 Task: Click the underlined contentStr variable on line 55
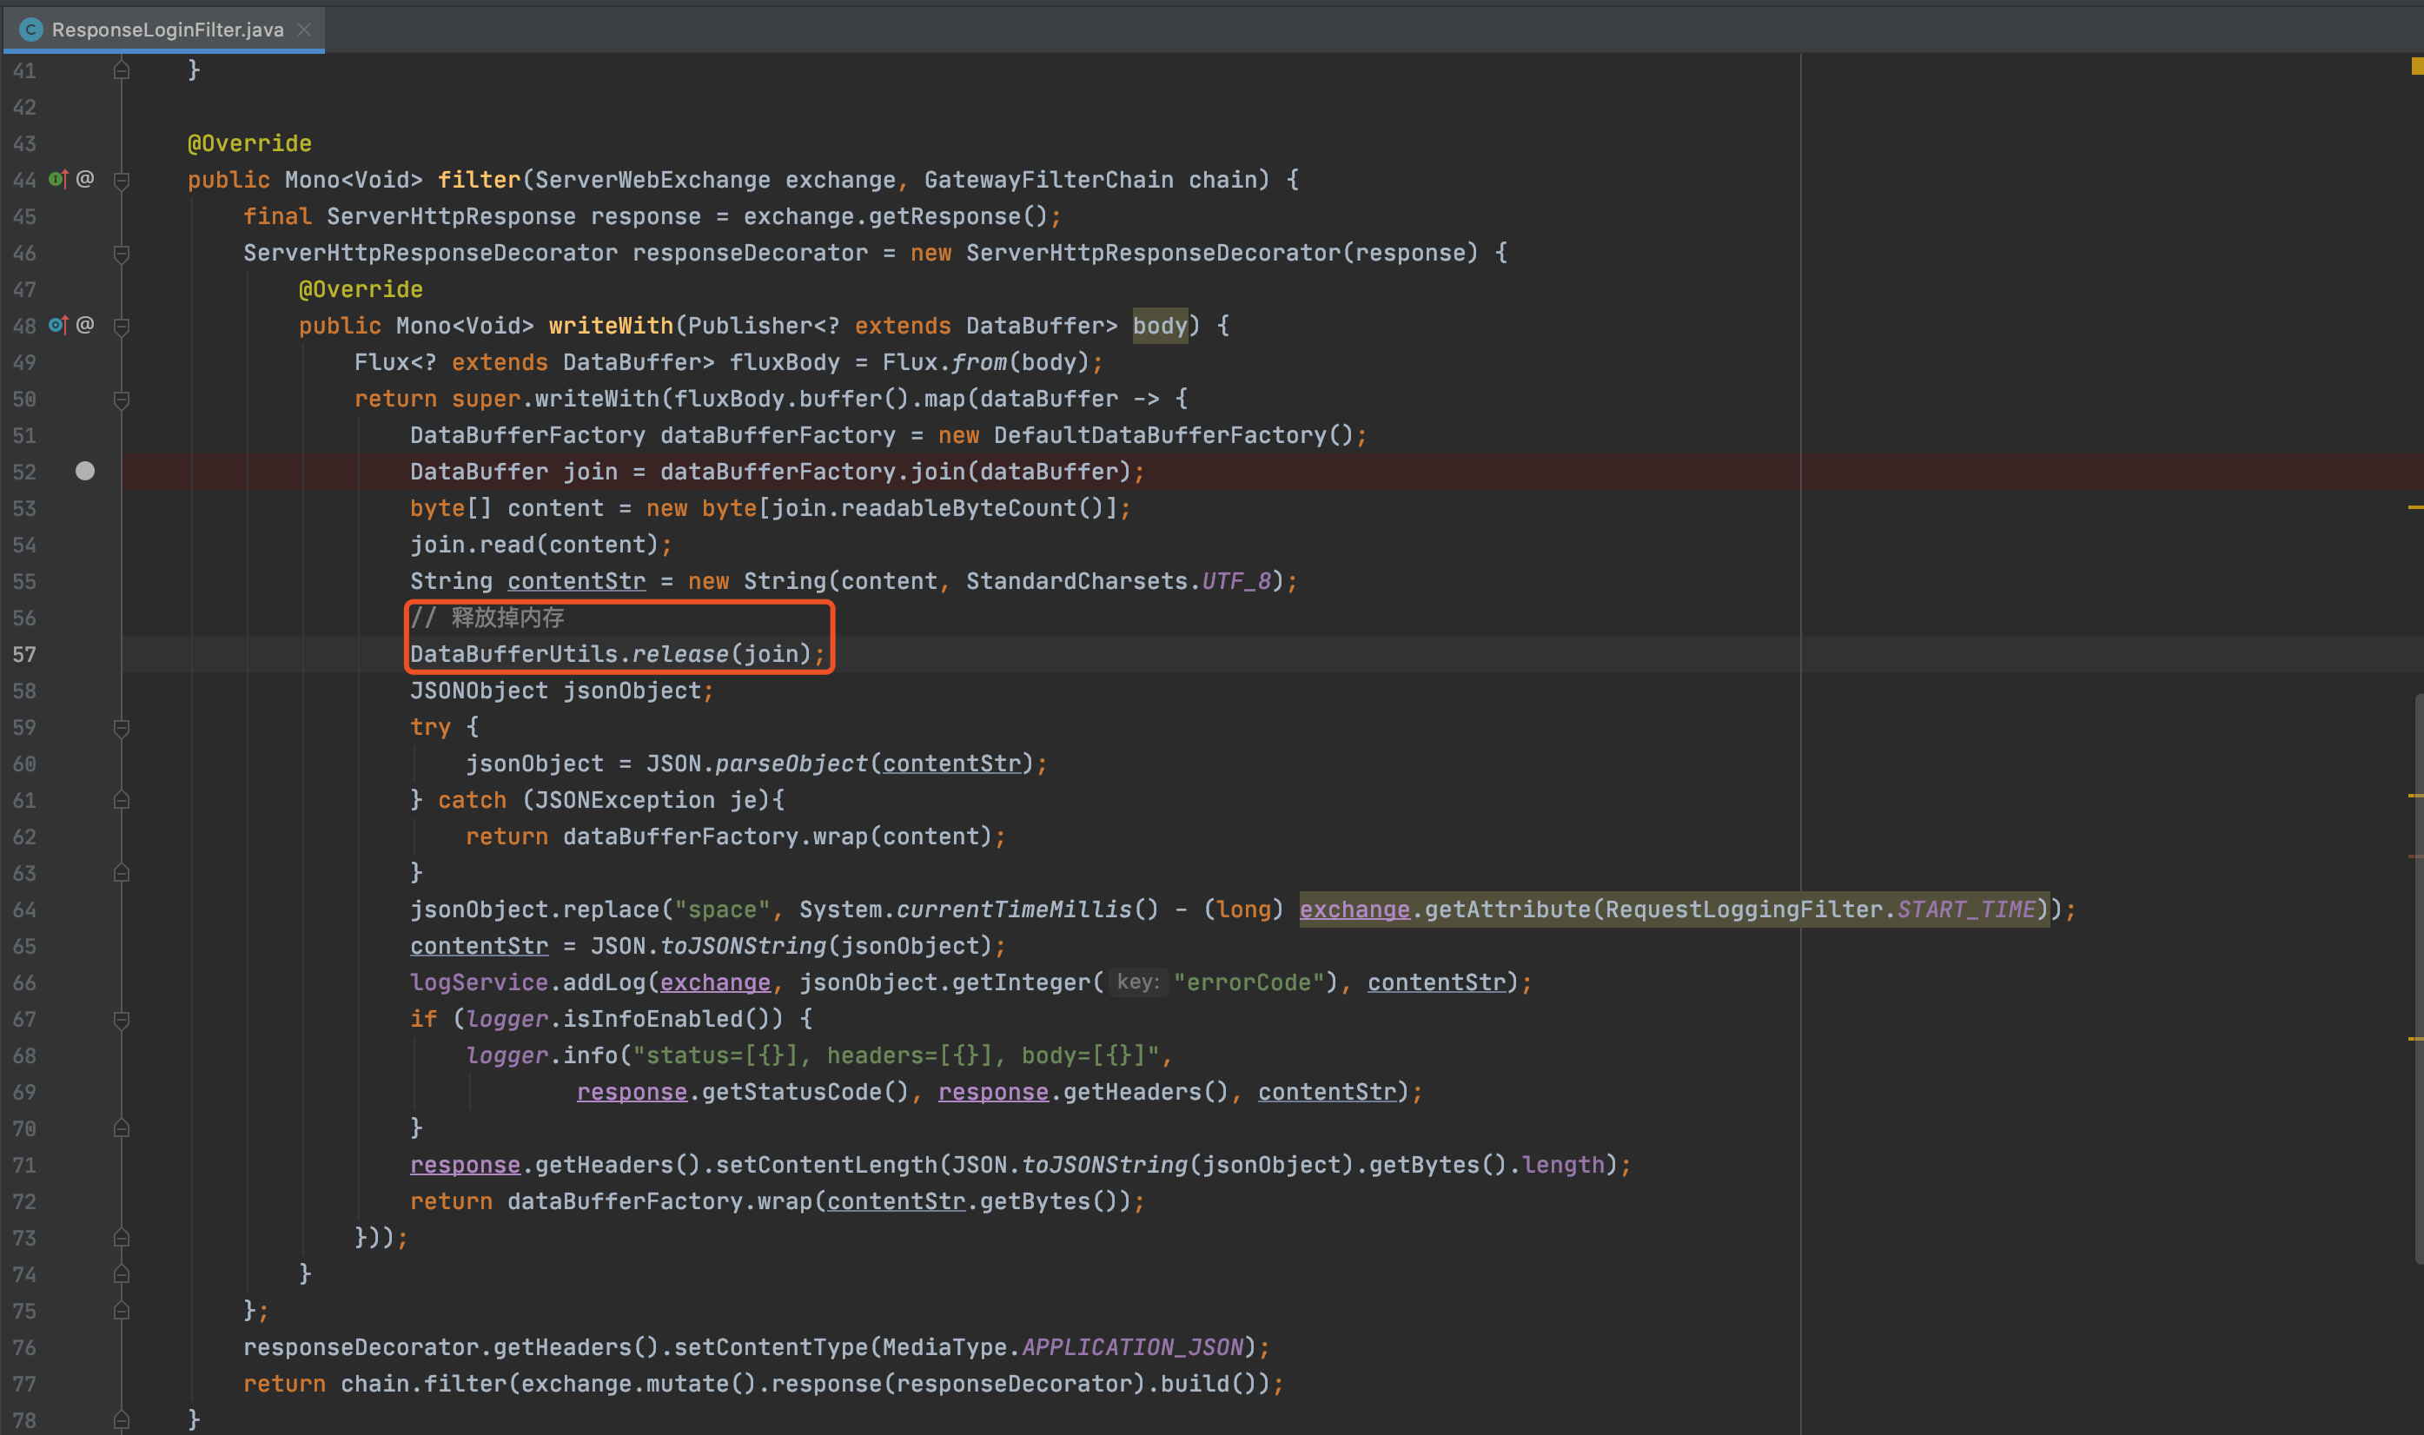click(x=576, y=581)
